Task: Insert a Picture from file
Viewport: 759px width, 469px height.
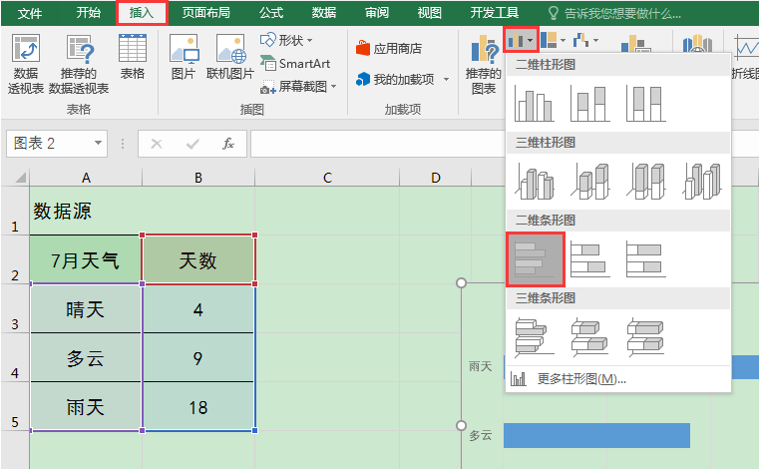Action: pyautogui.click(x=184, y=57)
